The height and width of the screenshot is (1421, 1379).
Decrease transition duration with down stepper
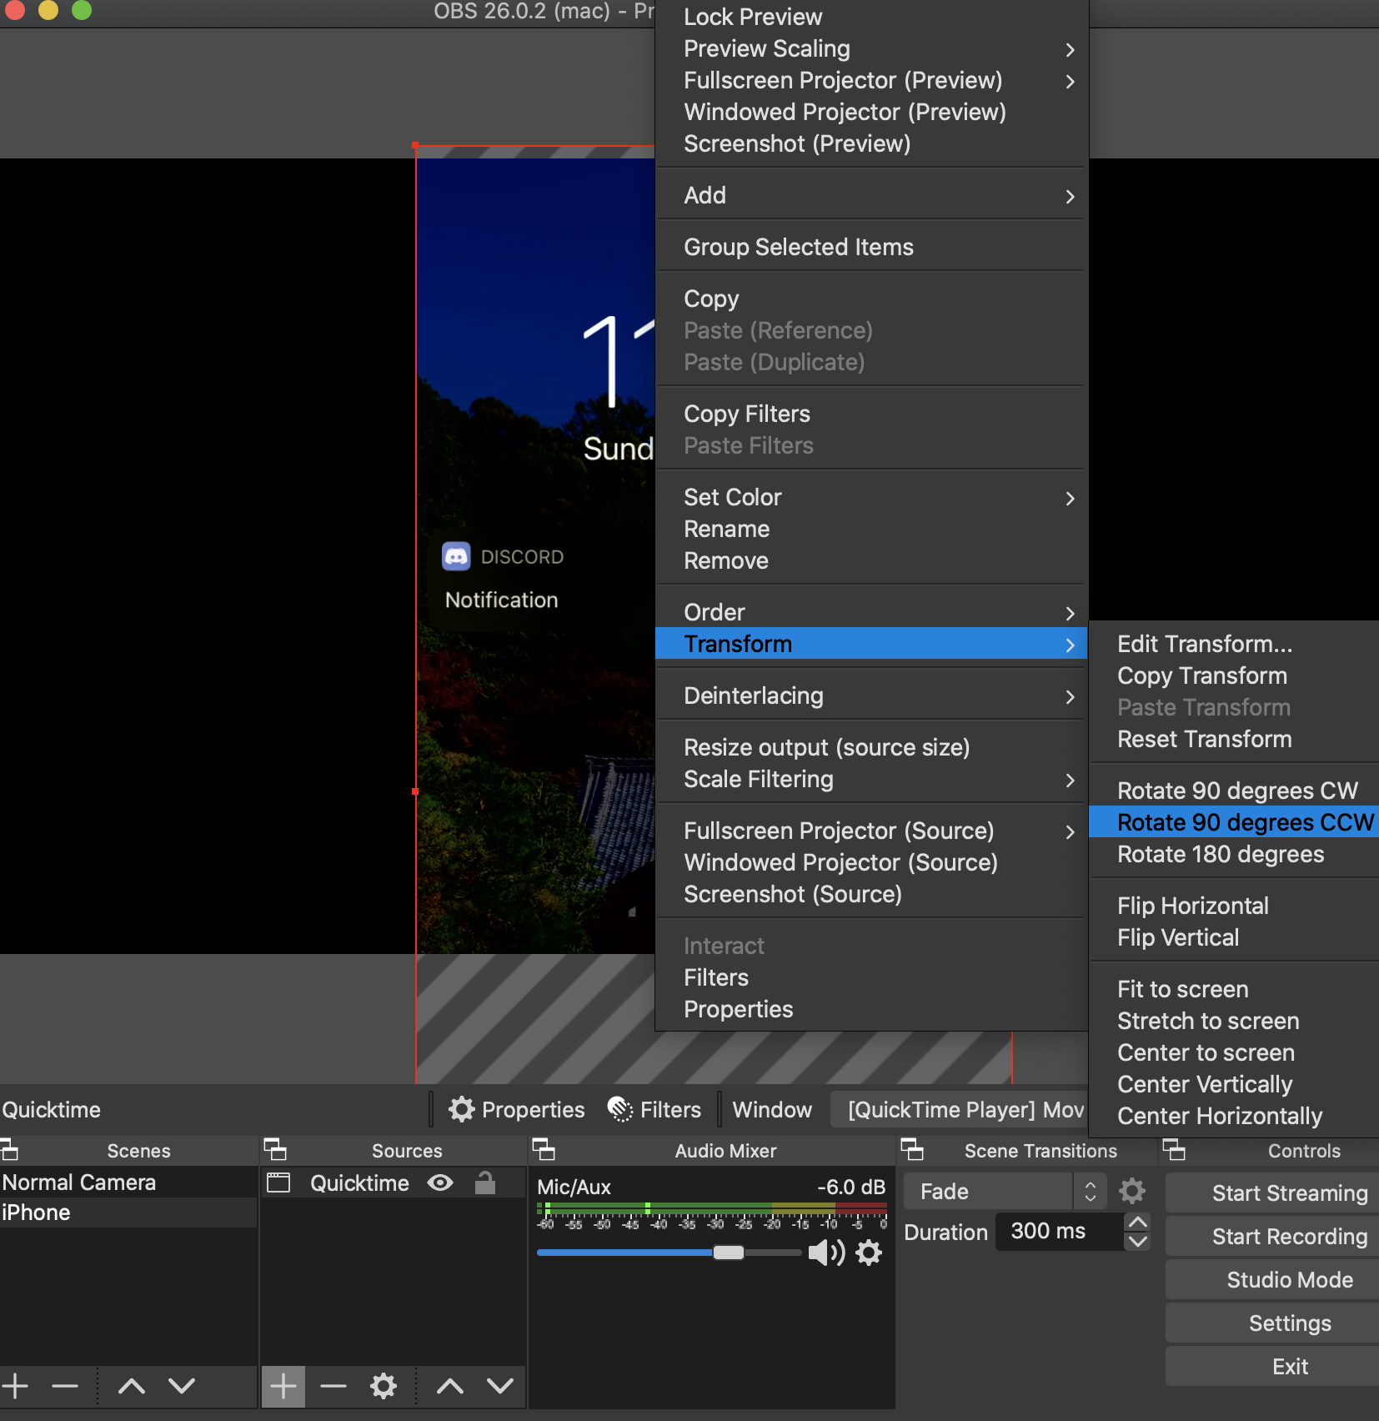point(1137,1242)
